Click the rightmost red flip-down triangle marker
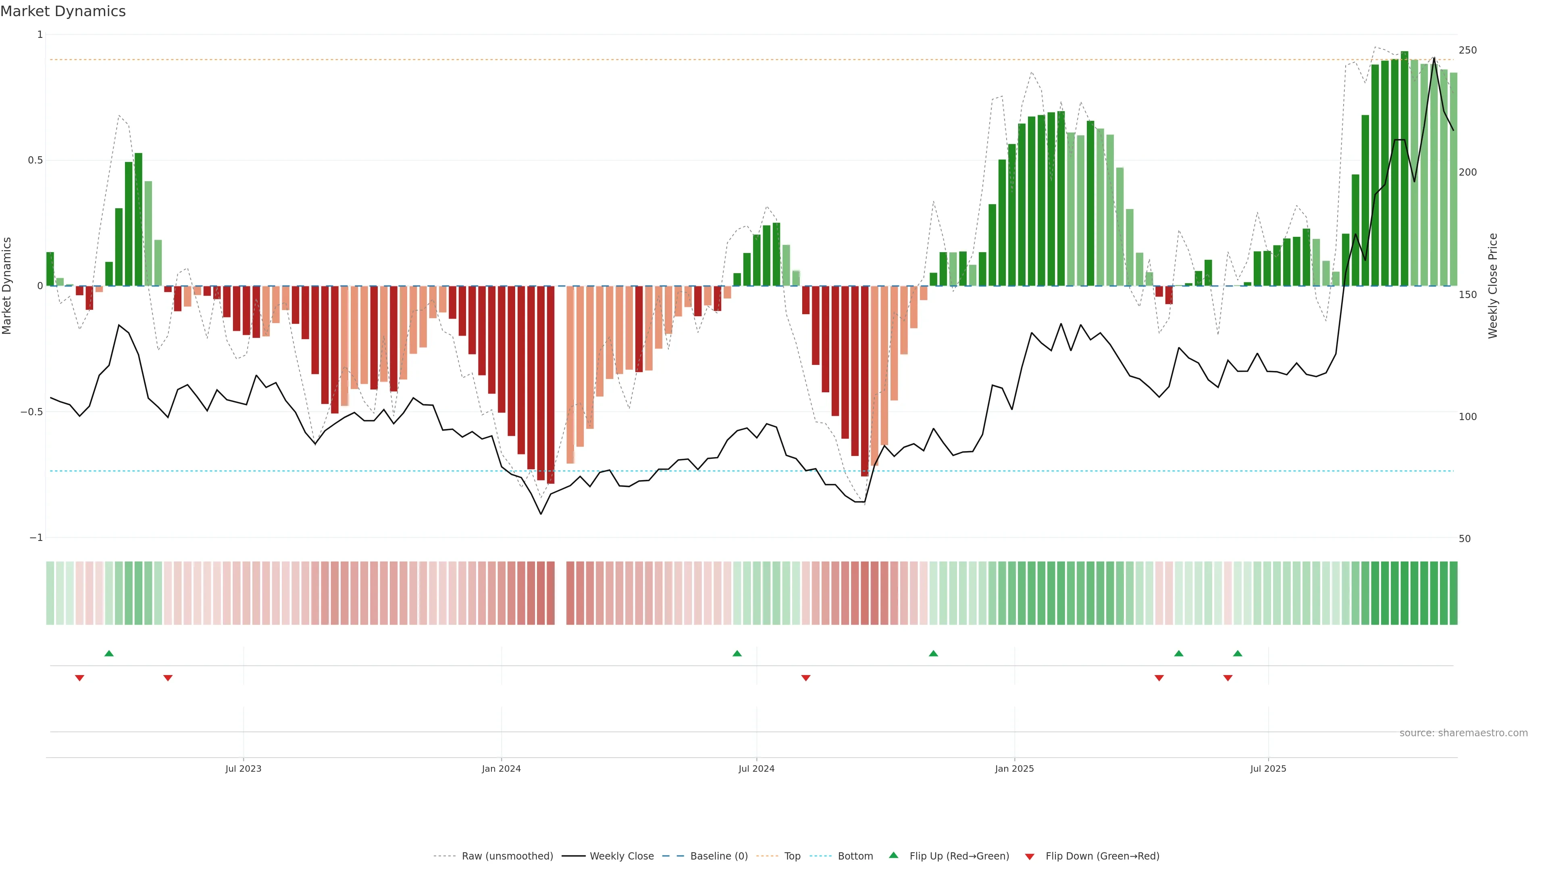 click(x=1228, y=678)
